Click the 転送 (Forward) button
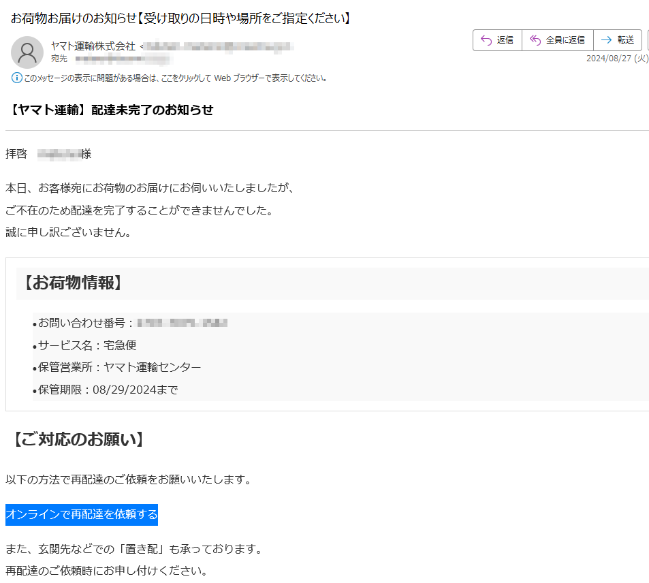649x583 pixels. coord(618,40)
